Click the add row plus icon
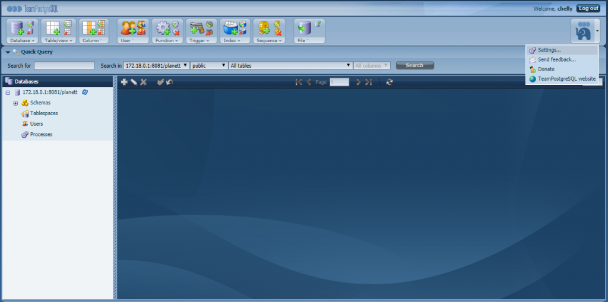Screen dimensions: 608x302 tap(124, 82)
